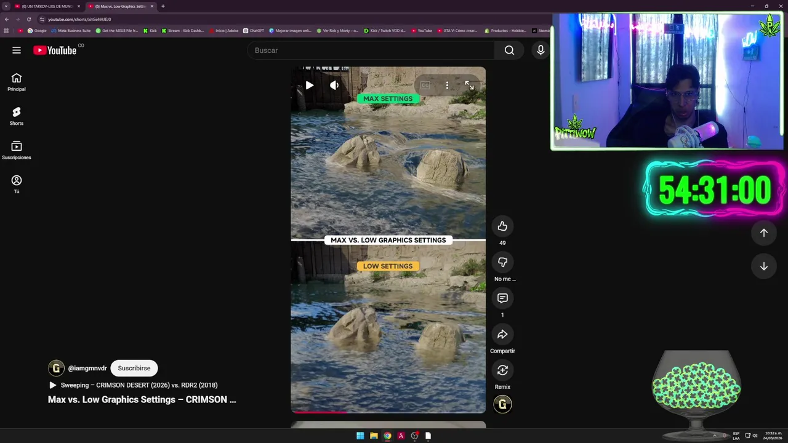
Task: Open the browser apps grid icon
Action: pyautogui.click(x=6, y=30)
